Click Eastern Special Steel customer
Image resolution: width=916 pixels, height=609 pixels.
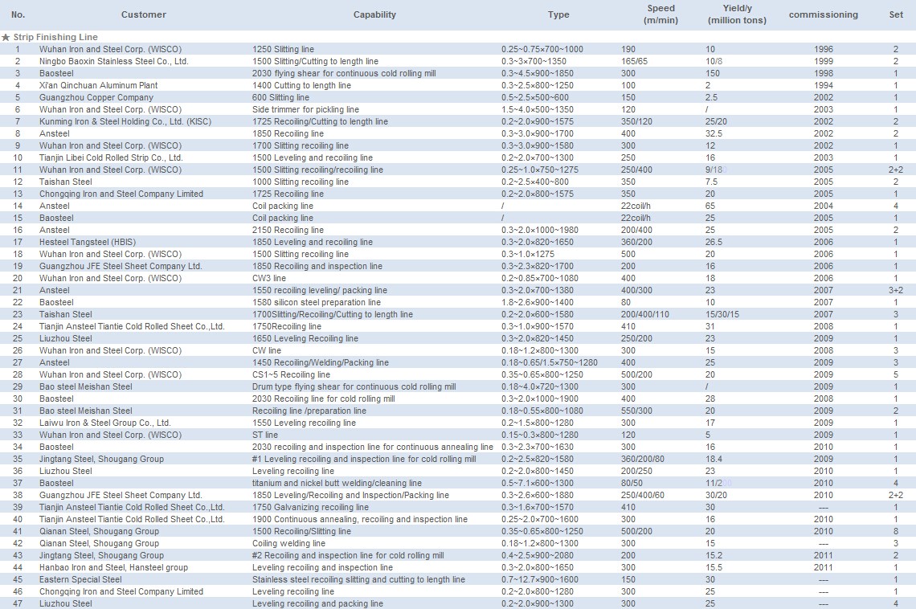click(x=80, y=580)
